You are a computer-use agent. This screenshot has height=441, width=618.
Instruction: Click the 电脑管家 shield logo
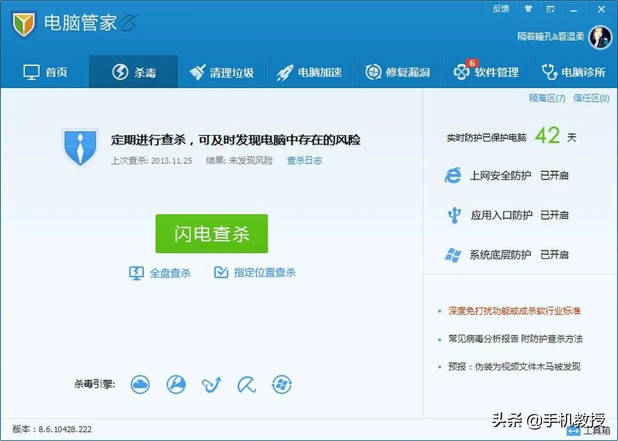[x=23, y=23]
